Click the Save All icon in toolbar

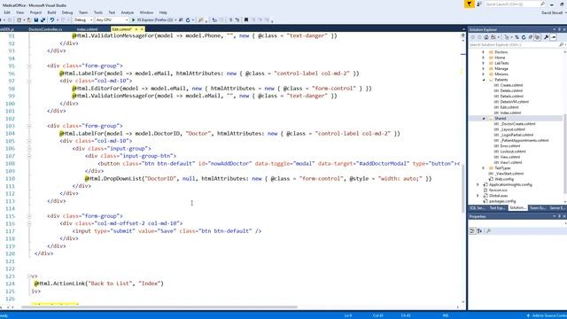pos(43,19)
